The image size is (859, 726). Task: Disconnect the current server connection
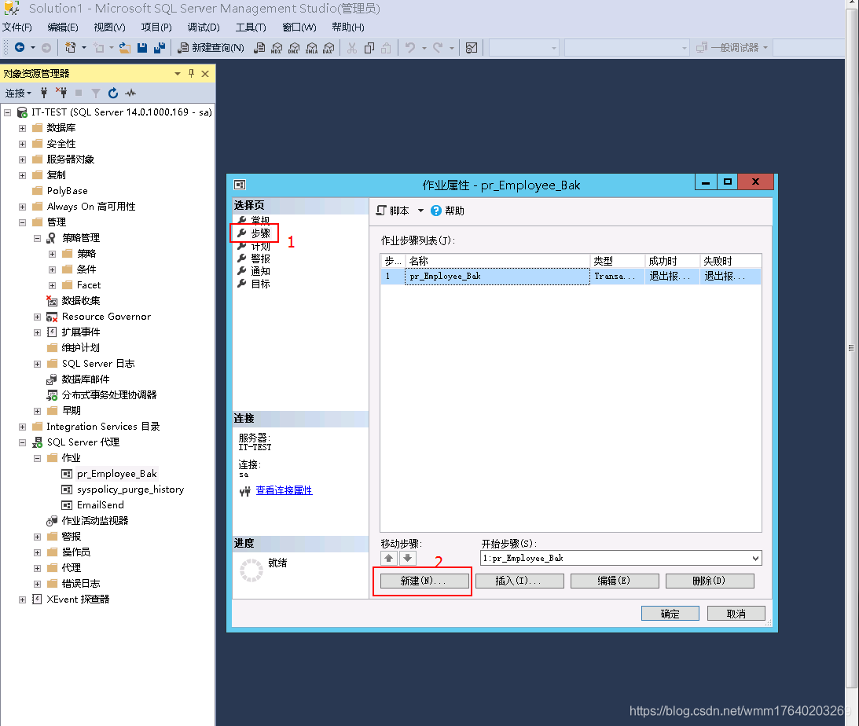[x=62, y=93]
